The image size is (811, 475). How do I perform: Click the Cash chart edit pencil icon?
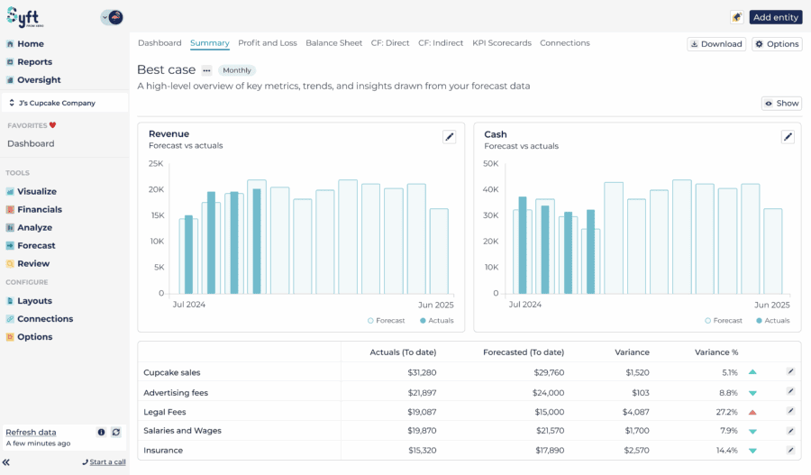(x=788, y=137)
